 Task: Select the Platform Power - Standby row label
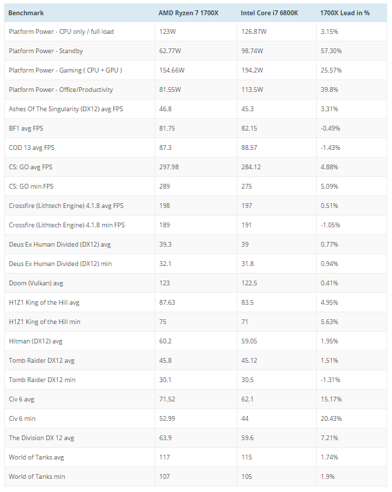coord(46,51)
